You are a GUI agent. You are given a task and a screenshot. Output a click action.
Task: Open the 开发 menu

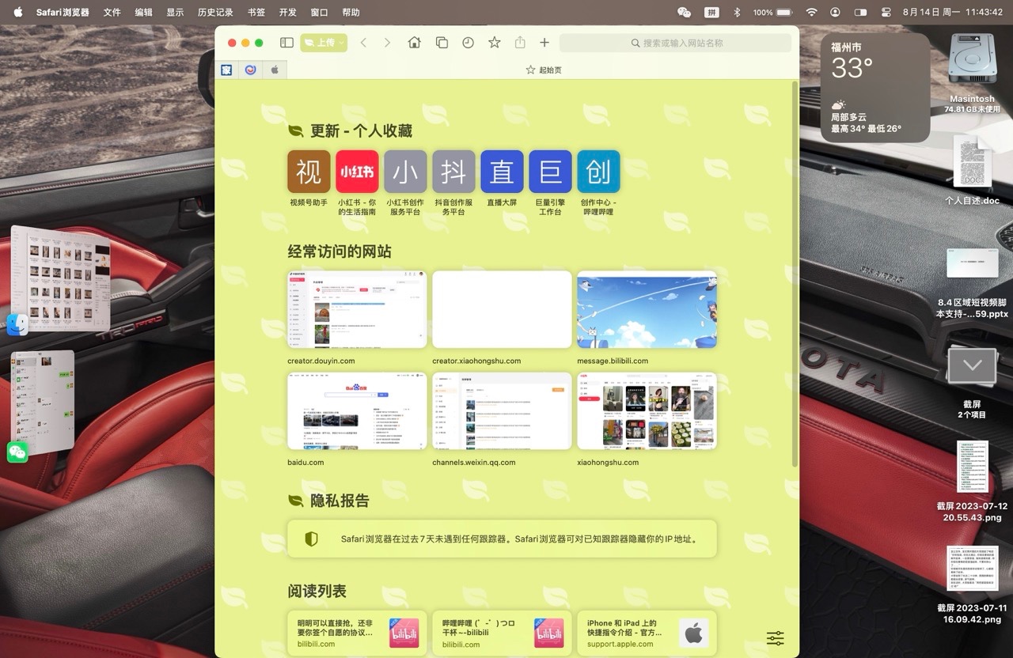click(288, 12)
